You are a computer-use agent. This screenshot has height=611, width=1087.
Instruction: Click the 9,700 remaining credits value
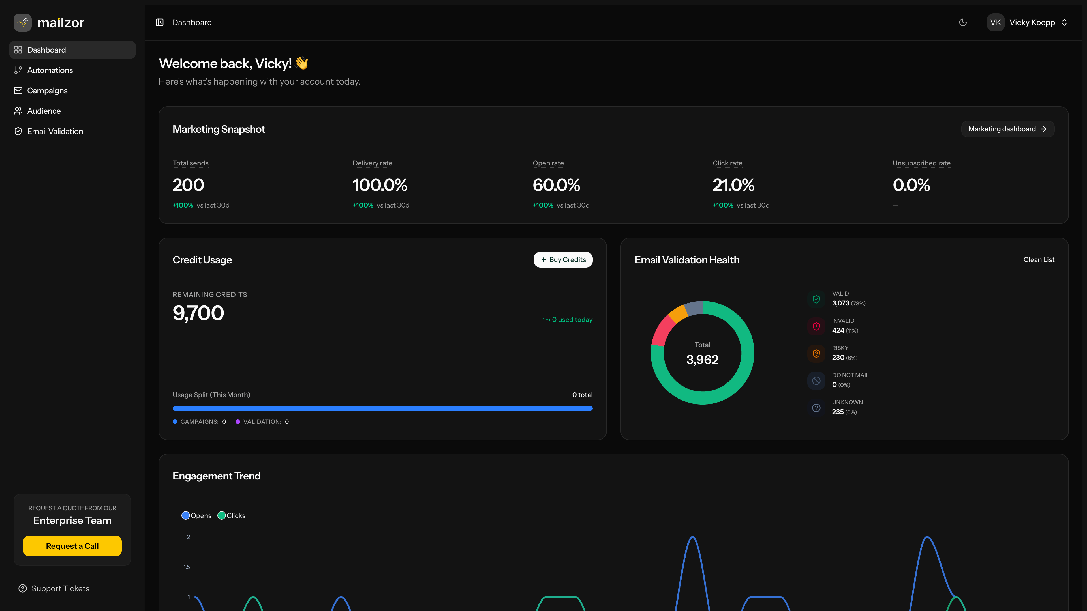click(198, 313)
